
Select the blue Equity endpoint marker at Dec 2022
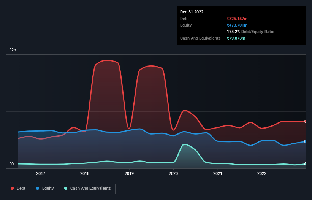click(306, 141)
